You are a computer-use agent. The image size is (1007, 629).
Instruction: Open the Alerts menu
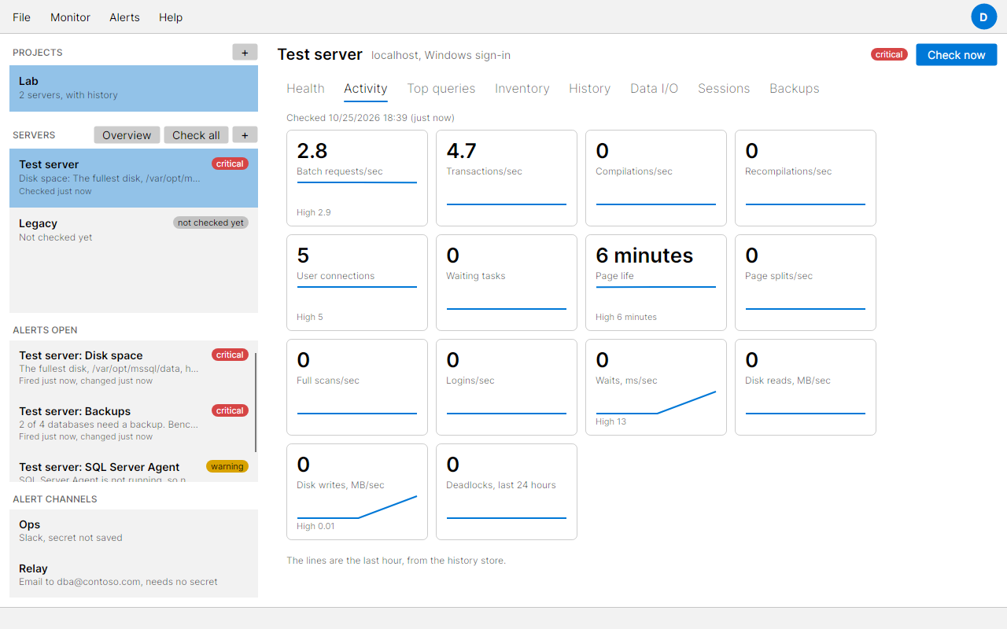coord(124,17)
